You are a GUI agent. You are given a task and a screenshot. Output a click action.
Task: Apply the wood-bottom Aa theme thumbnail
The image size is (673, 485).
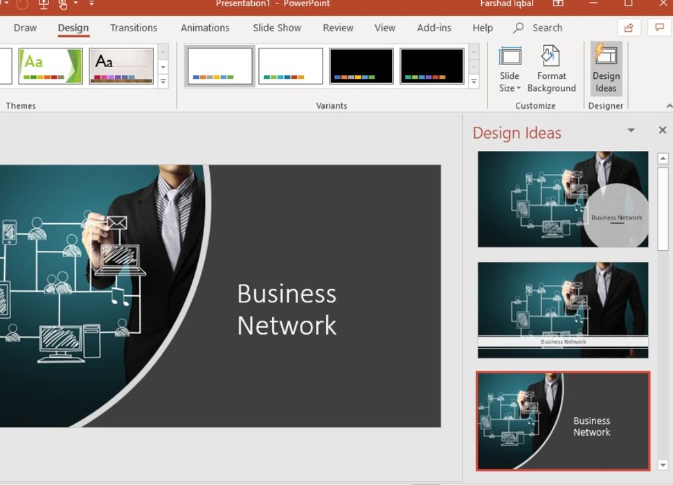click(x=121, y=66)
